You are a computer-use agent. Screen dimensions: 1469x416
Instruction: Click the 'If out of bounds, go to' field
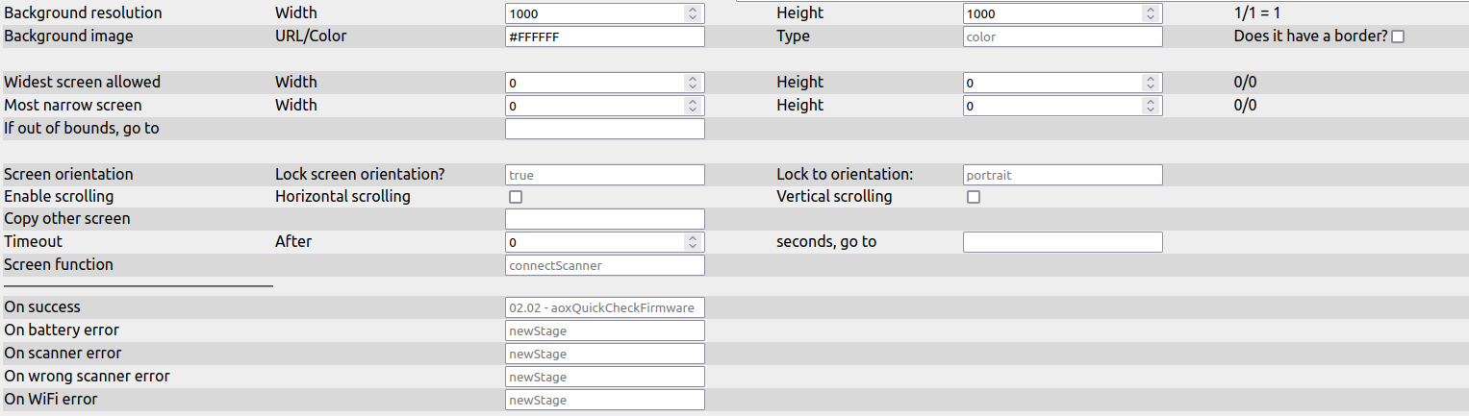(x=604, y=129)
